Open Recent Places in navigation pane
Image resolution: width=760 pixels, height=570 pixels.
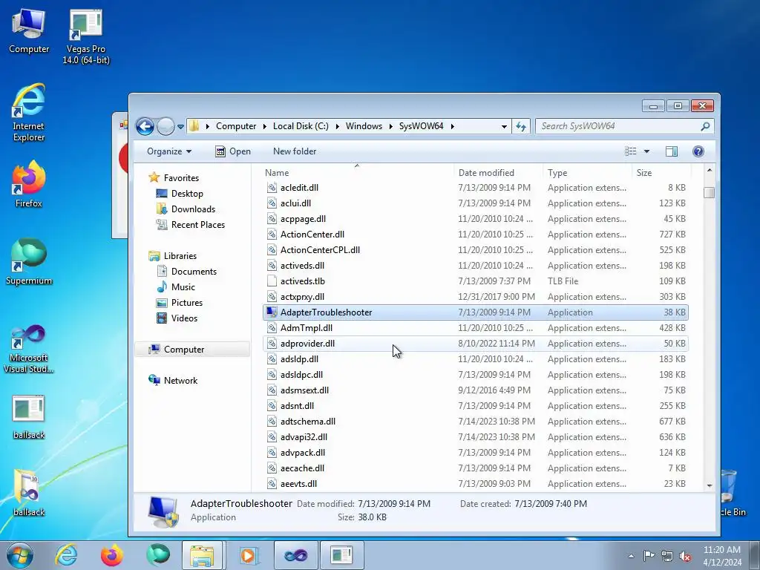click(197, 224)
